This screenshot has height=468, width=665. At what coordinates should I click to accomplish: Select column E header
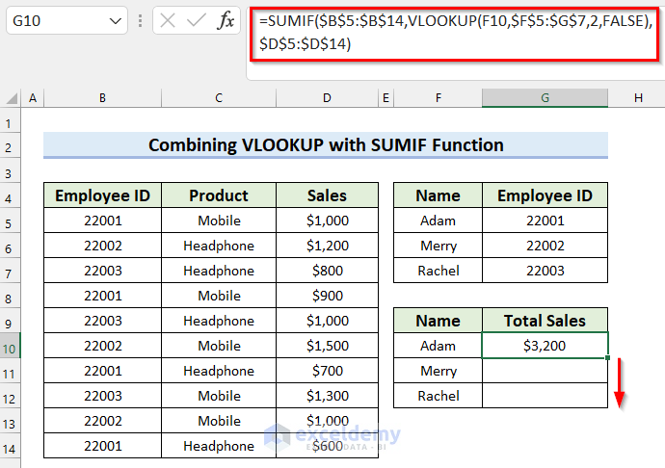click(386, 98)
